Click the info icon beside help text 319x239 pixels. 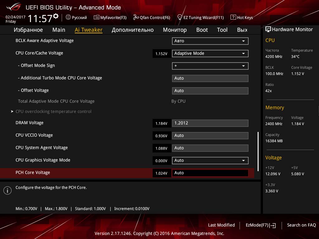[x=7, y=190]
